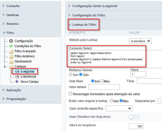Select the e.regionid field icon
Screen dimensions: 162x131
[x=17, y=71]
